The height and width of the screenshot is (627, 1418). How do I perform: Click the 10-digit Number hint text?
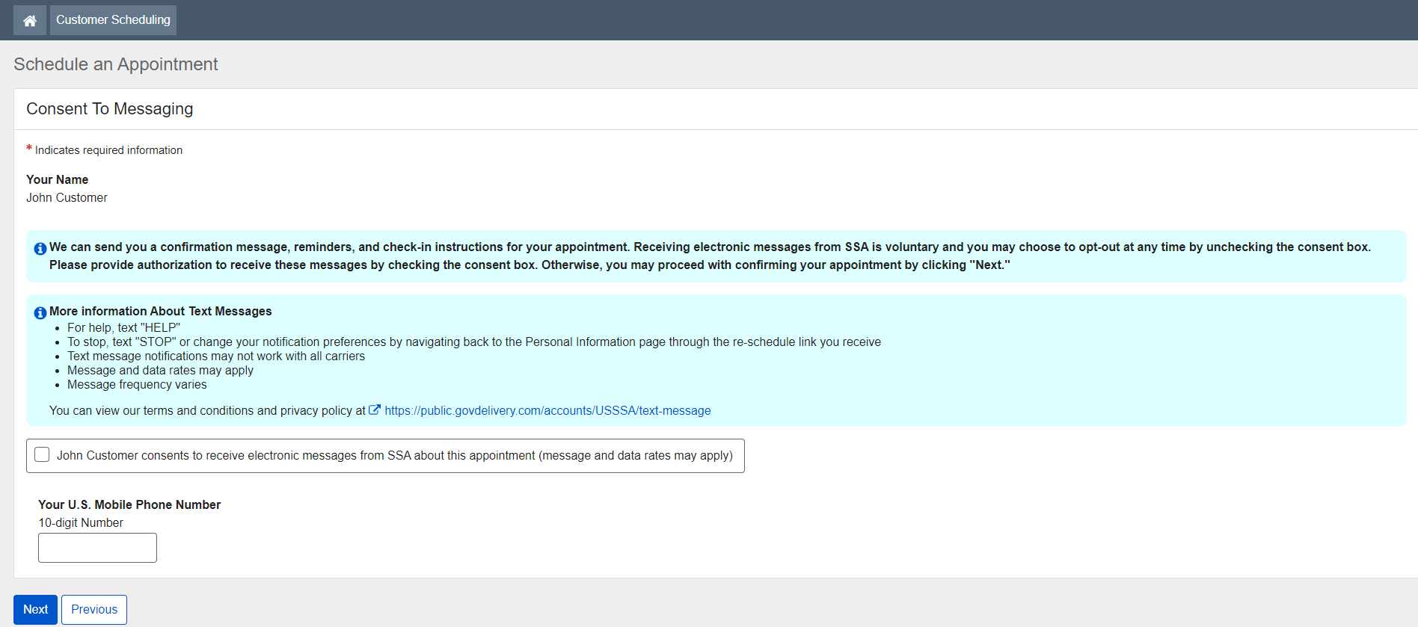(x=81, y=523)
